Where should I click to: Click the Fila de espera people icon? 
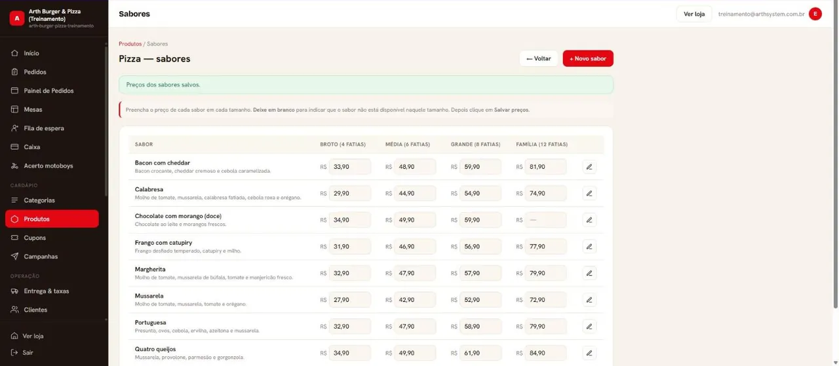pyautogui.click(x=14, y=128)
